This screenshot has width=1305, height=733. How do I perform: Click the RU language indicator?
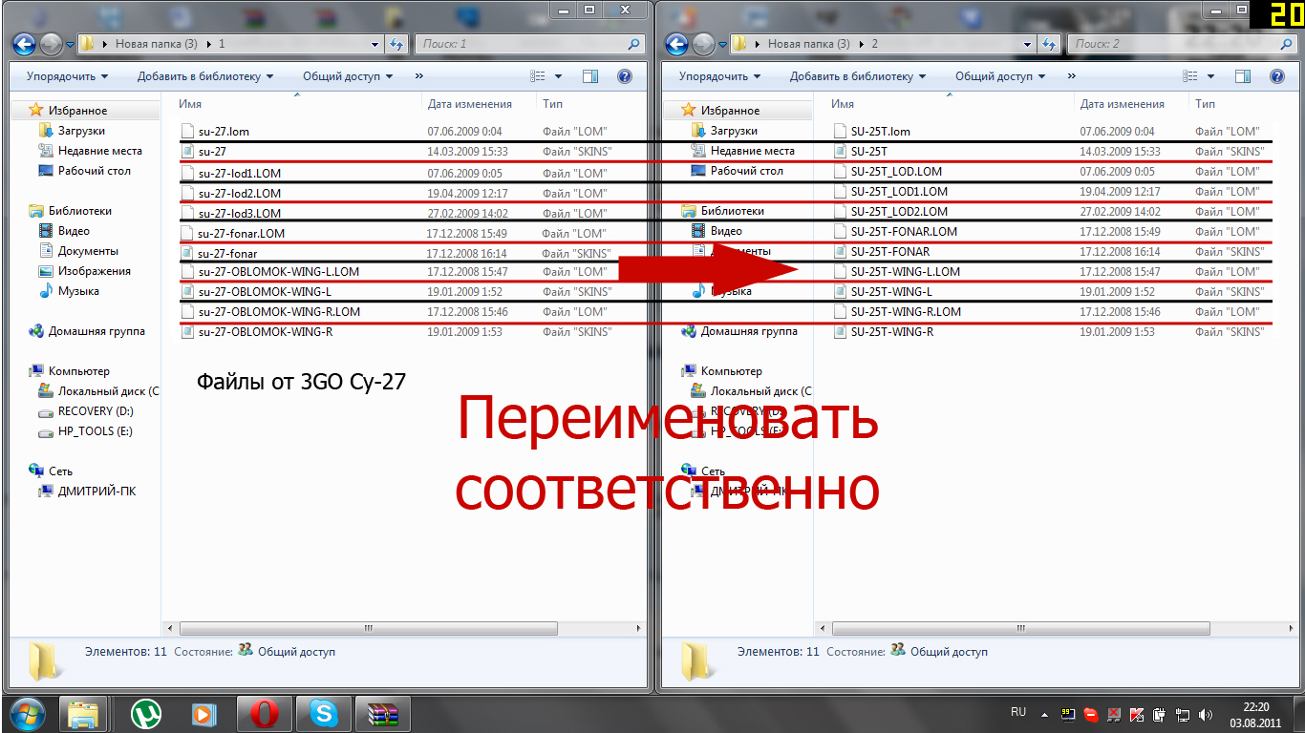[1018, 712]
